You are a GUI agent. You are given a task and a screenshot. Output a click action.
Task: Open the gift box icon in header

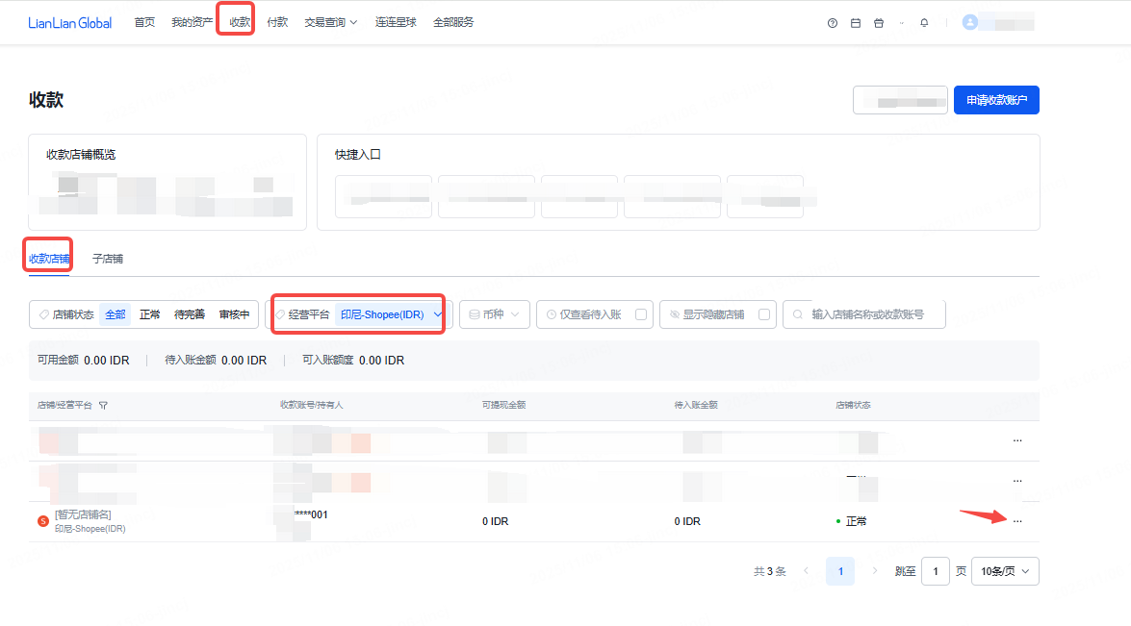tap(879, 23)
